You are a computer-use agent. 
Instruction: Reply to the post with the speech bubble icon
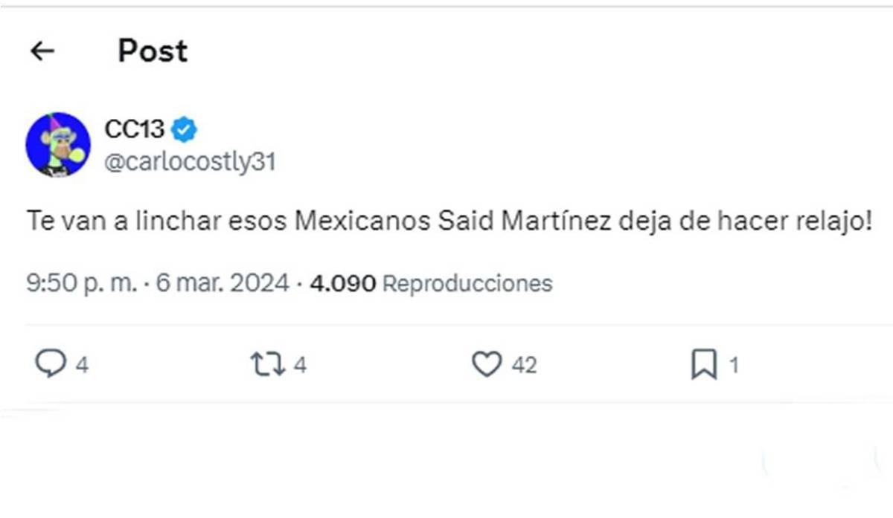coord(51,364)
